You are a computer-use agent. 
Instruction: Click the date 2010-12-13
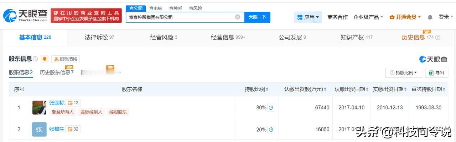pyautogui.click(x=390, y=108)
